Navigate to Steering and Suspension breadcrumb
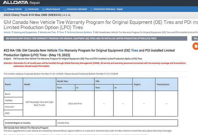This screenshot has width=198, height=135. [x=25, y=33]
